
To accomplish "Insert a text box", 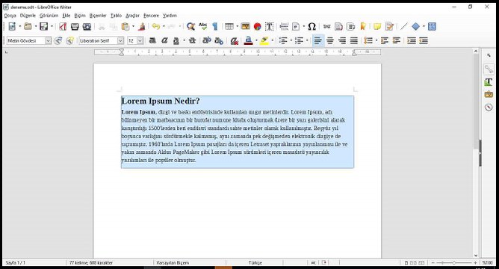I will 269,26.
